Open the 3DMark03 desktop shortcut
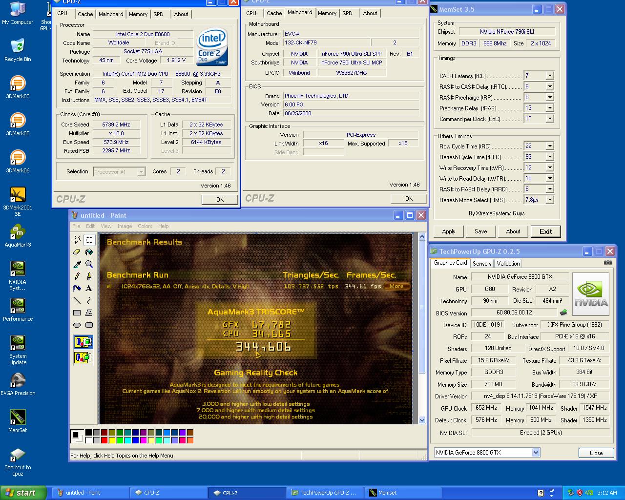 [18, 87]
